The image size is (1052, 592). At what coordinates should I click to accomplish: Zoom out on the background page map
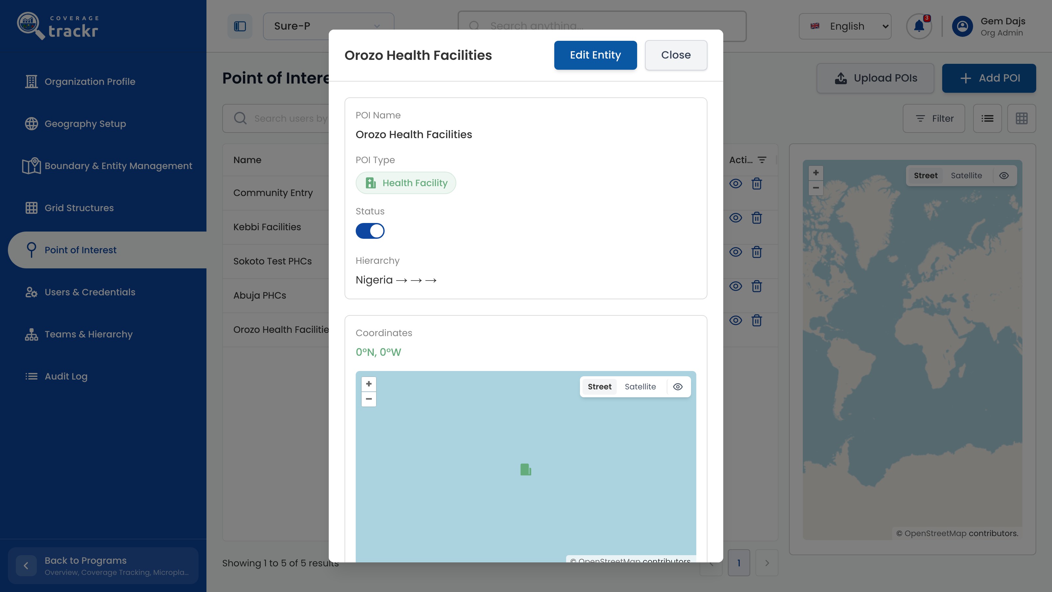[x=816, y=188]
